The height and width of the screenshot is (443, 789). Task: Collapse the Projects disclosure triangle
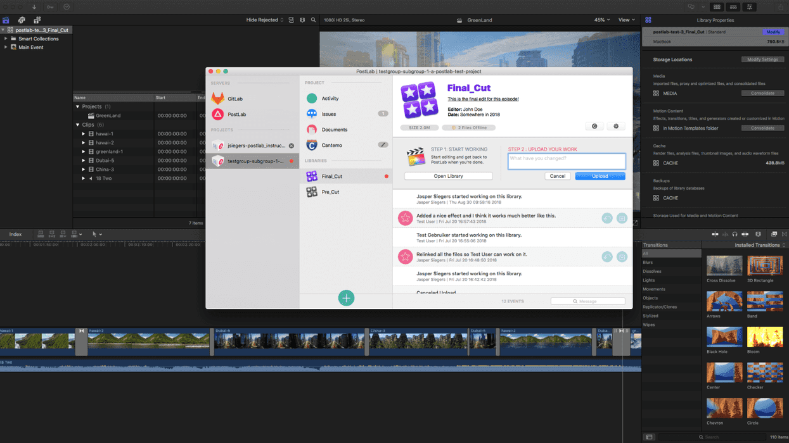click(x=78, y=107)
